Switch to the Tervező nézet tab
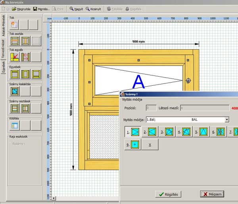Image resolution: width=238 pixels, height=204 pixels. click(3, 48)
